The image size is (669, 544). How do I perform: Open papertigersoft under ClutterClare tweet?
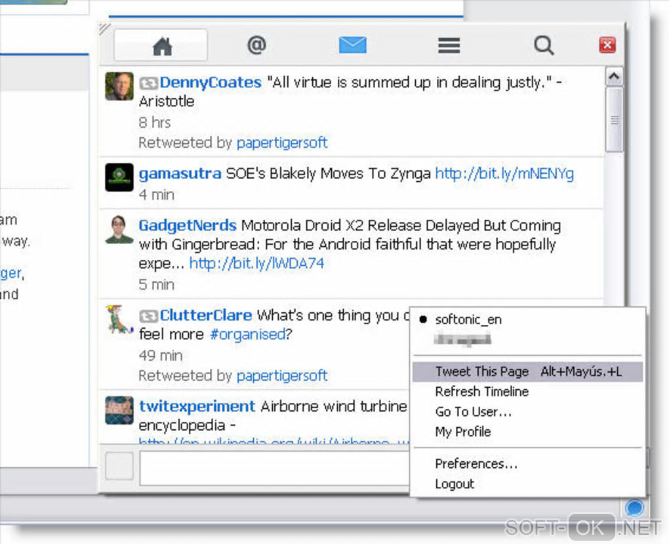pyautogui.click(x=282, y=376)
